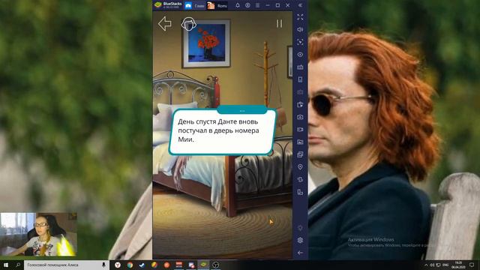Rotate screen using the rotate icon
Screen dimensions: 480x270
tap(300, 192)
